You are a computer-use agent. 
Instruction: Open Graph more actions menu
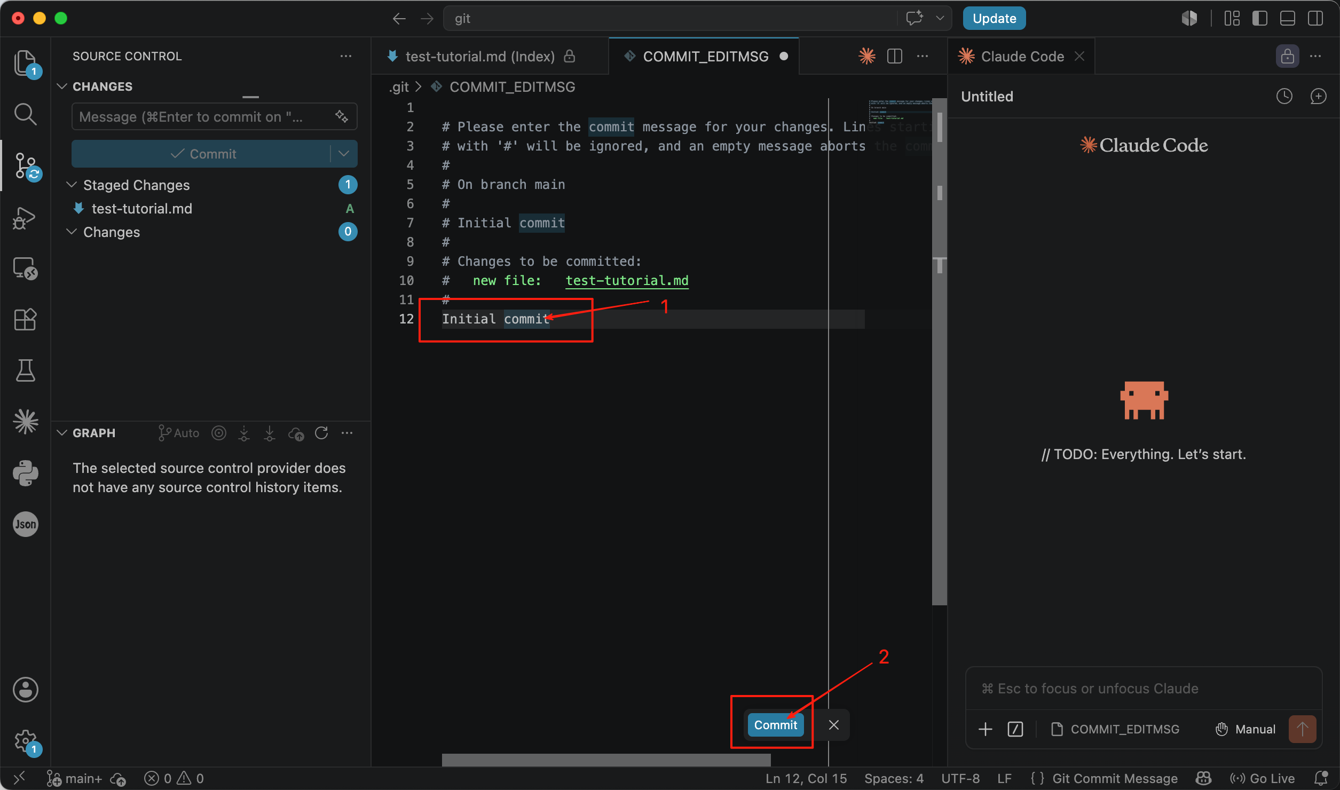point(347,433)
